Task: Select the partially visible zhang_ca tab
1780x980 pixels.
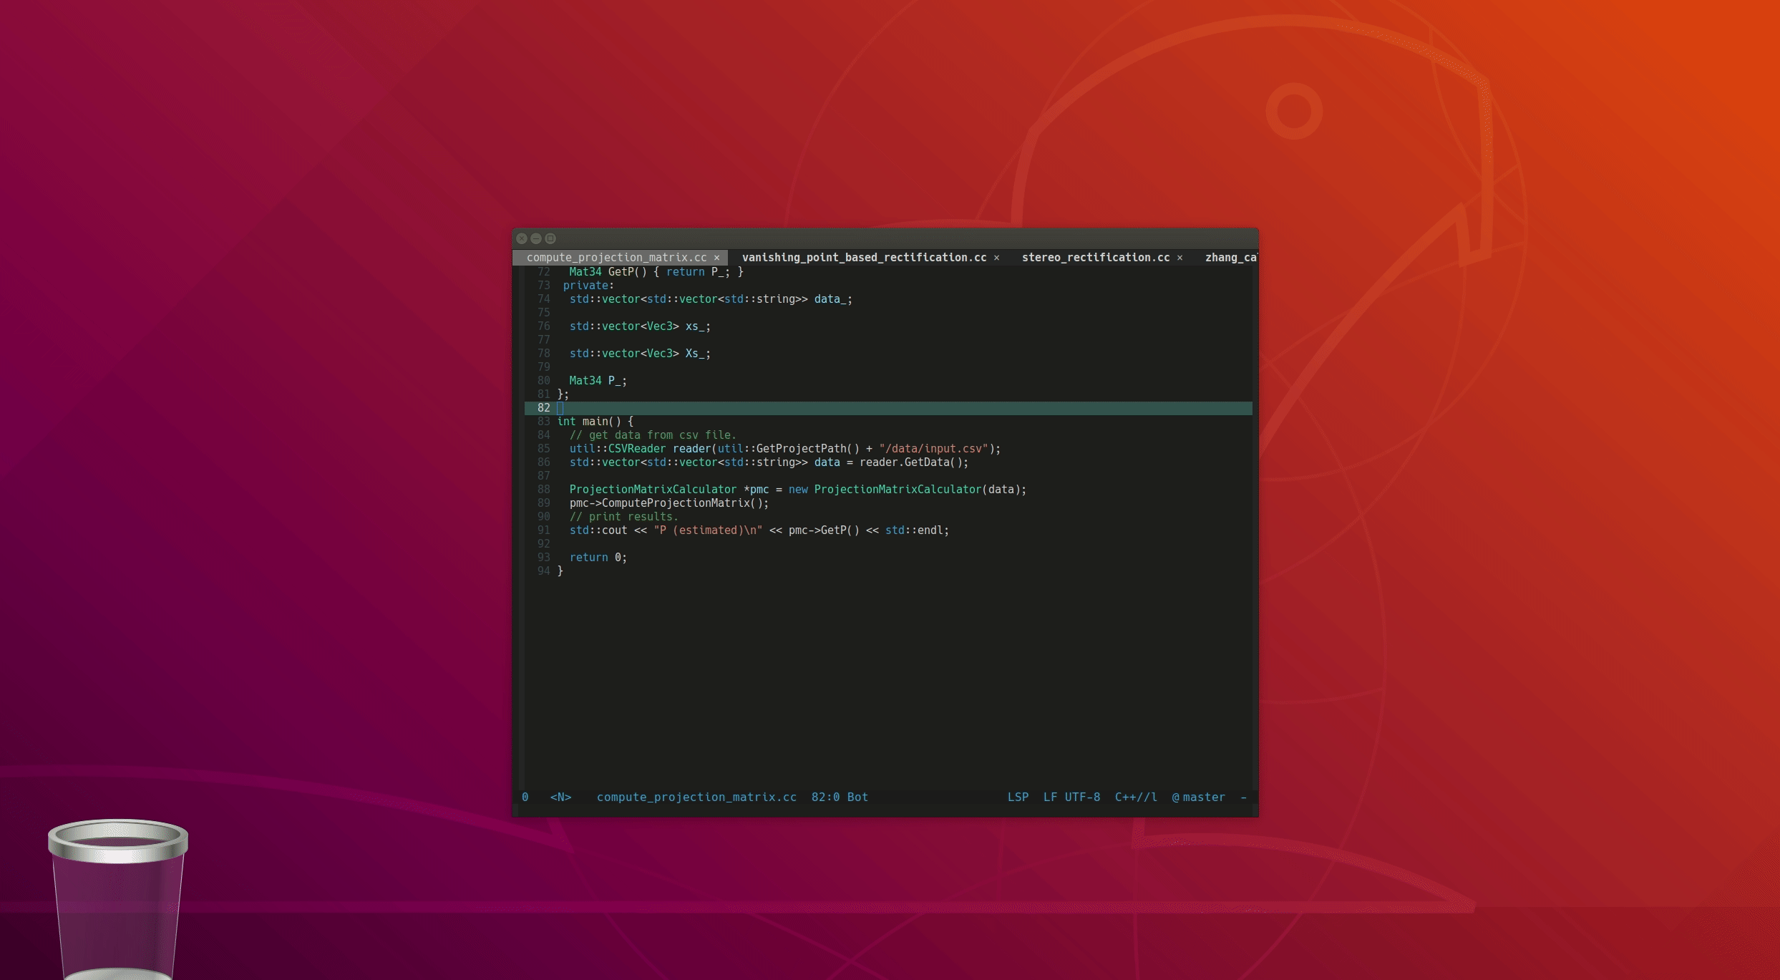Action: (x=1230, y=258)
